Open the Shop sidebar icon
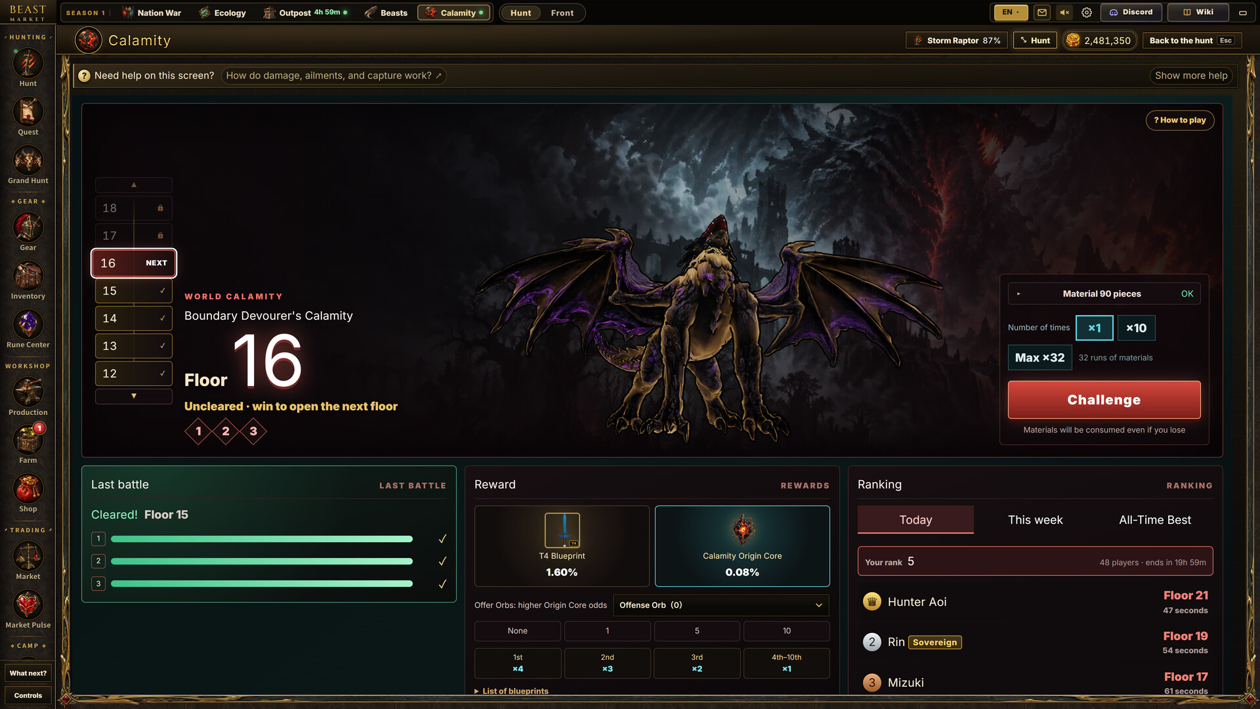 tap(28, 493)
